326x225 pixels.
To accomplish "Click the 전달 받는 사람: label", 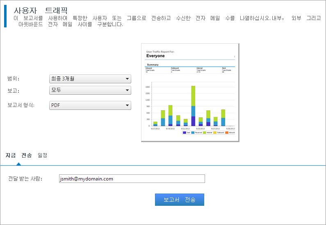I will coord(25,179).
